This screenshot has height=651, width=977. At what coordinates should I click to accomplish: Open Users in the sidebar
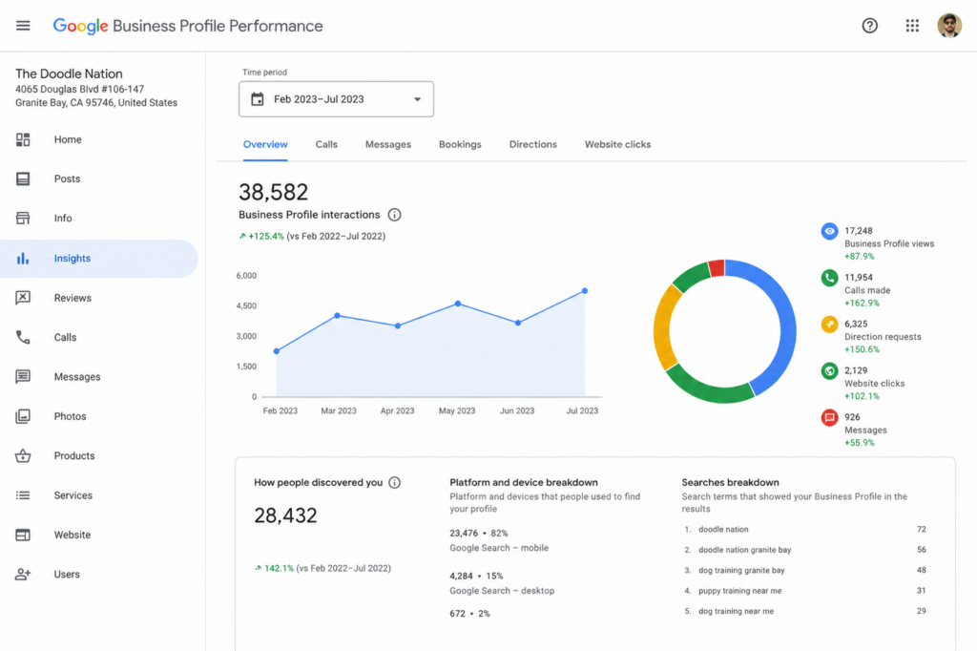(99, 575)
